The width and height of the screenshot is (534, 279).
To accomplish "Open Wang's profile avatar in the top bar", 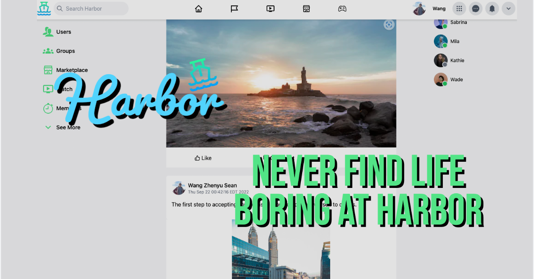I will [419, 8].
